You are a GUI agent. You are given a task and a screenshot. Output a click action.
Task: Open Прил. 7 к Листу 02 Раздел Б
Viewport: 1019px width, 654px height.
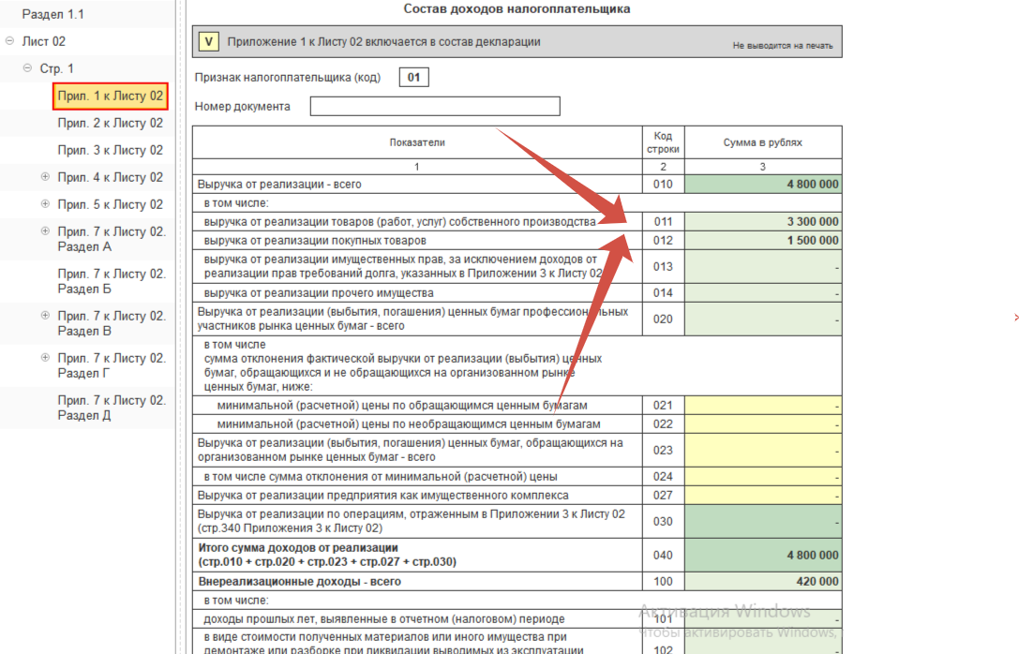(x=111, y=281)
